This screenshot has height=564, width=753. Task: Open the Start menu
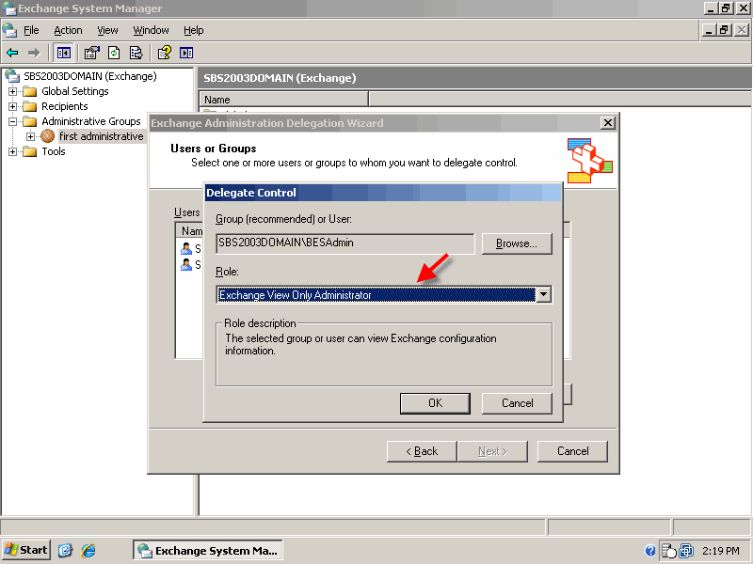(26, 550)
